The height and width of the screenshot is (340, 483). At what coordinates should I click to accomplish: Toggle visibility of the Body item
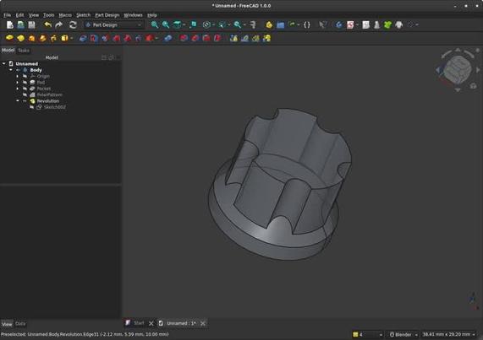coord(18,70)
